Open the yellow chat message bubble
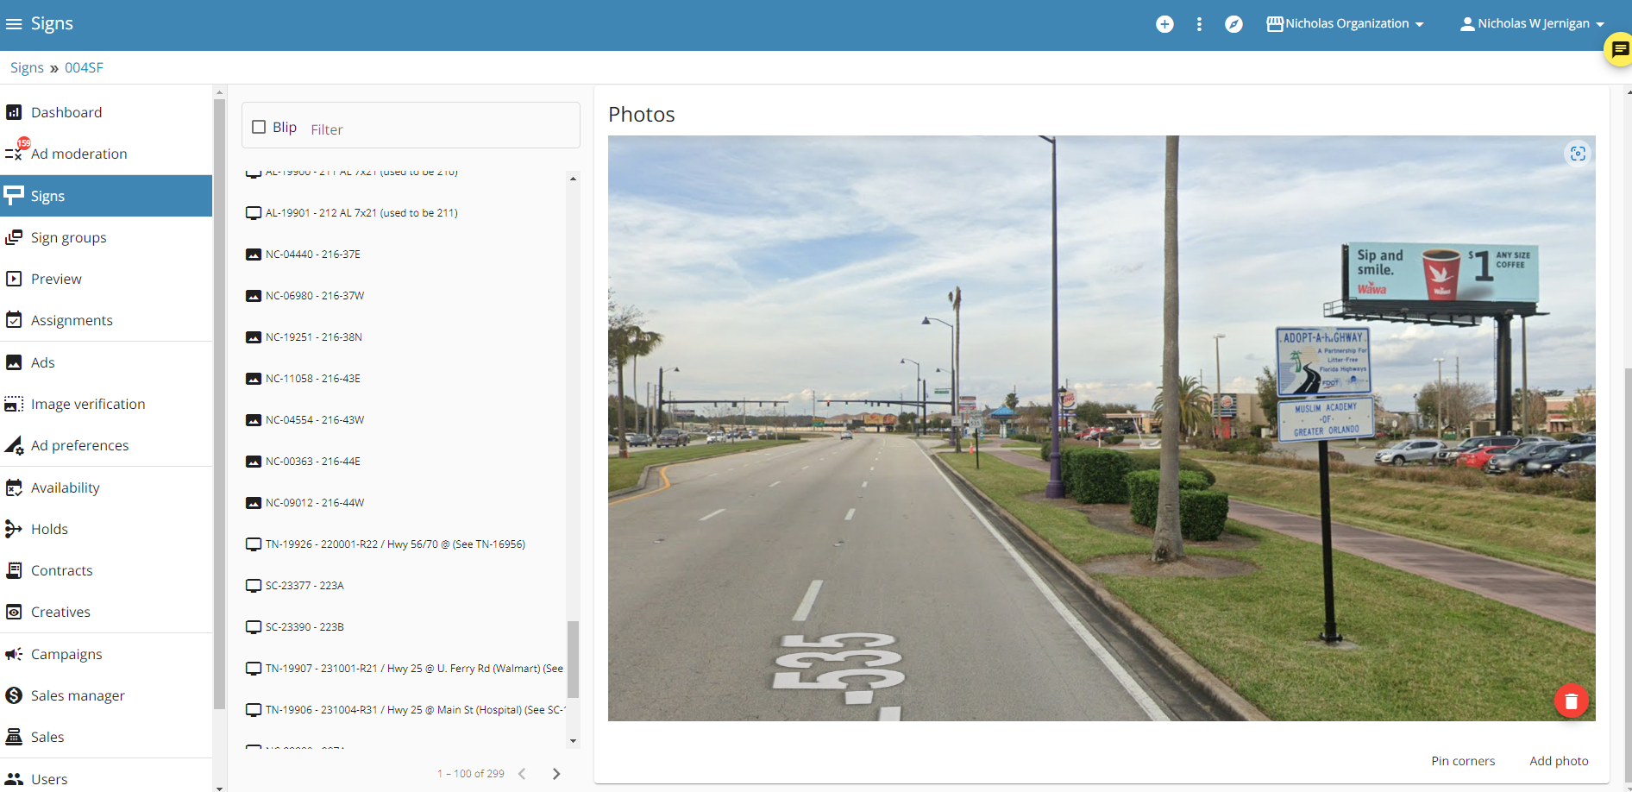Viewport: 1632px width, 792px height. [x=1619, y=50]
